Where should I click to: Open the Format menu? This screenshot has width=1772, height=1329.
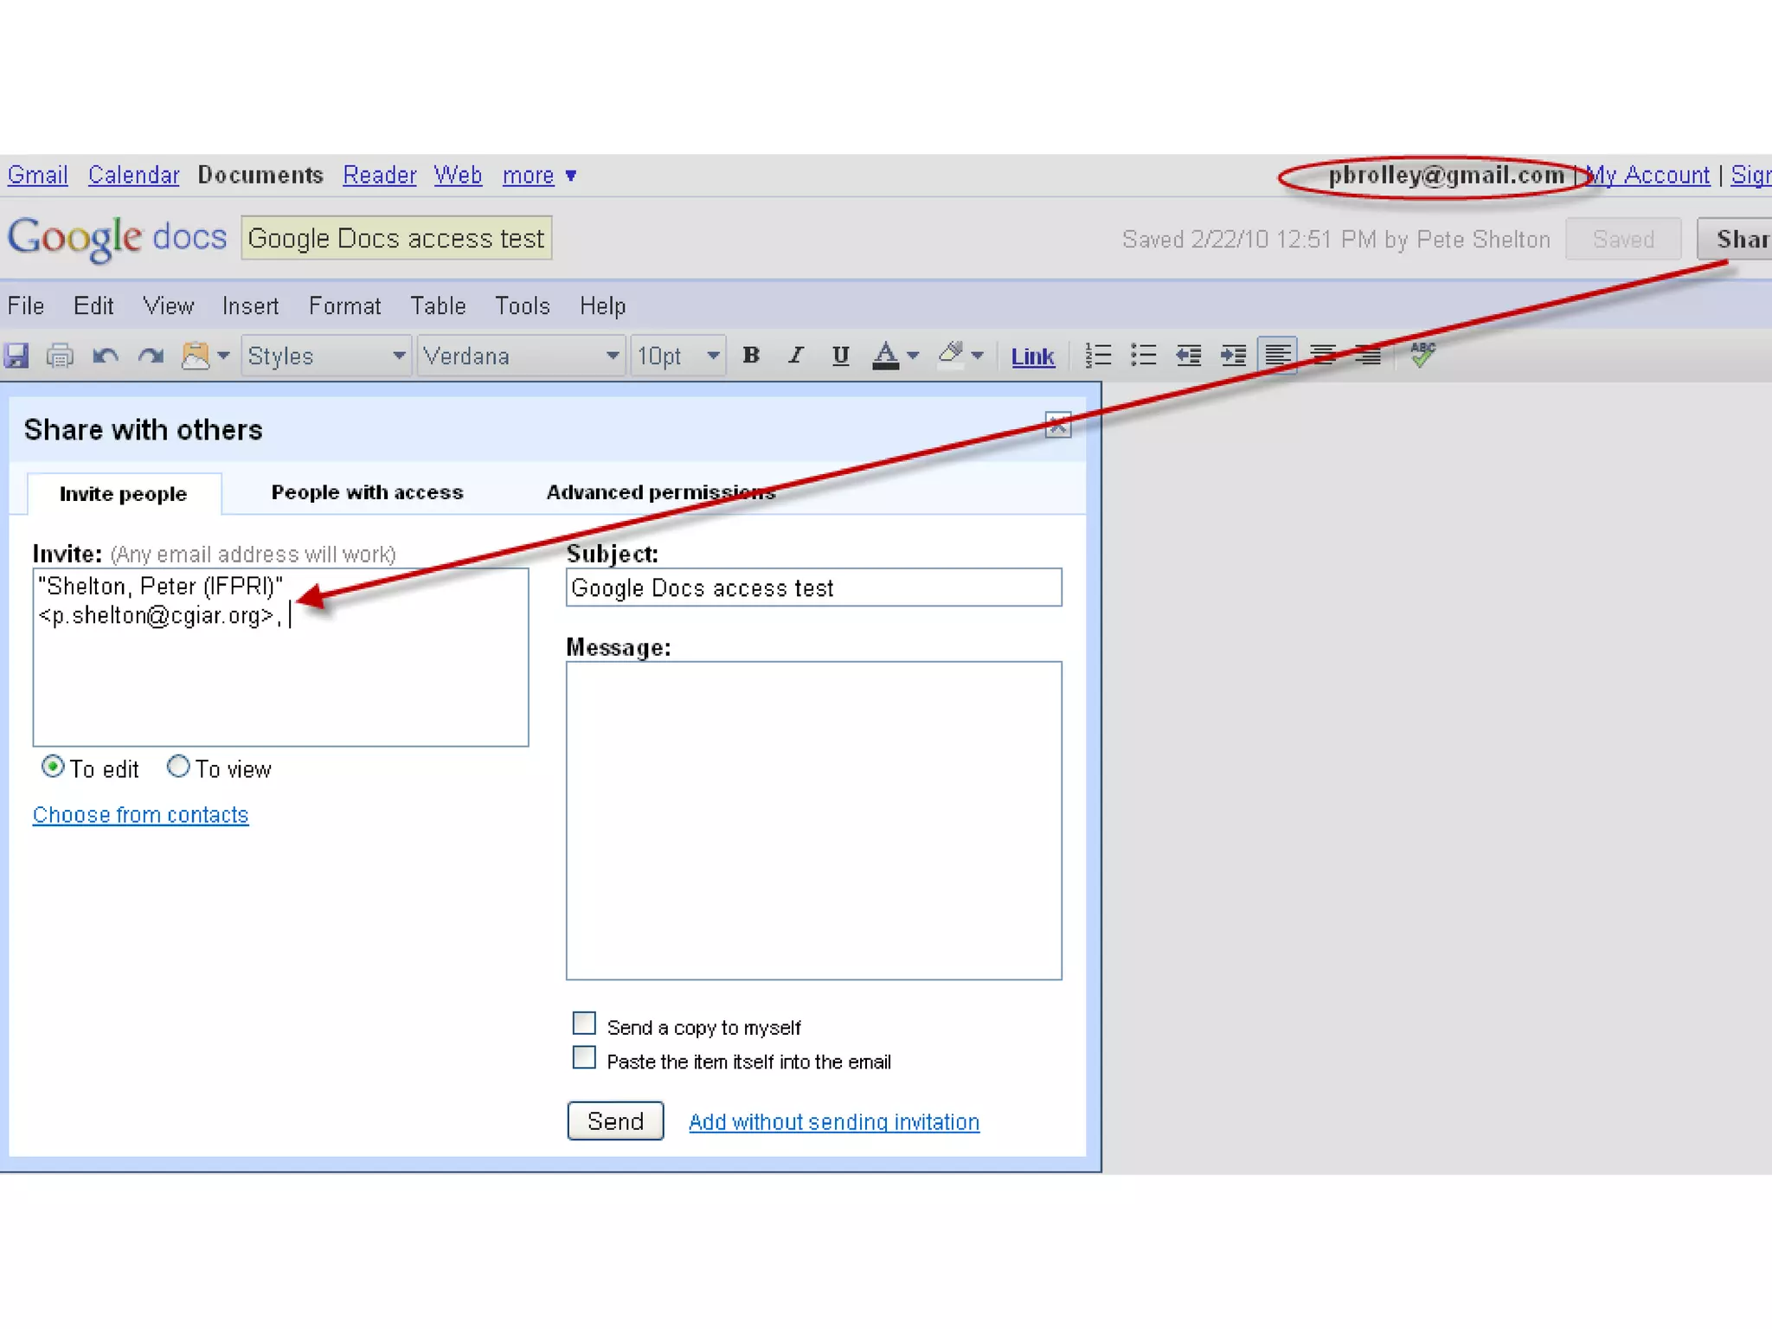[344, 306]
